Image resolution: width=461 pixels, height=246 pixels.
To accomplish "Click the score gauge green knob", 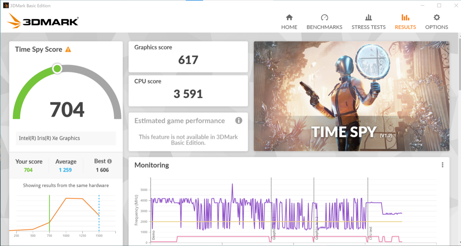I will 57,69.
